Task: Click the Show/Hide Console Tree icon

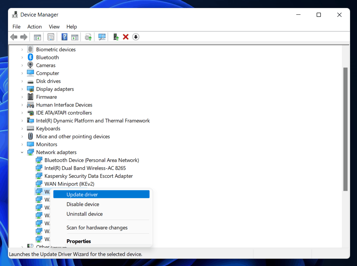Action: point(37,37)
